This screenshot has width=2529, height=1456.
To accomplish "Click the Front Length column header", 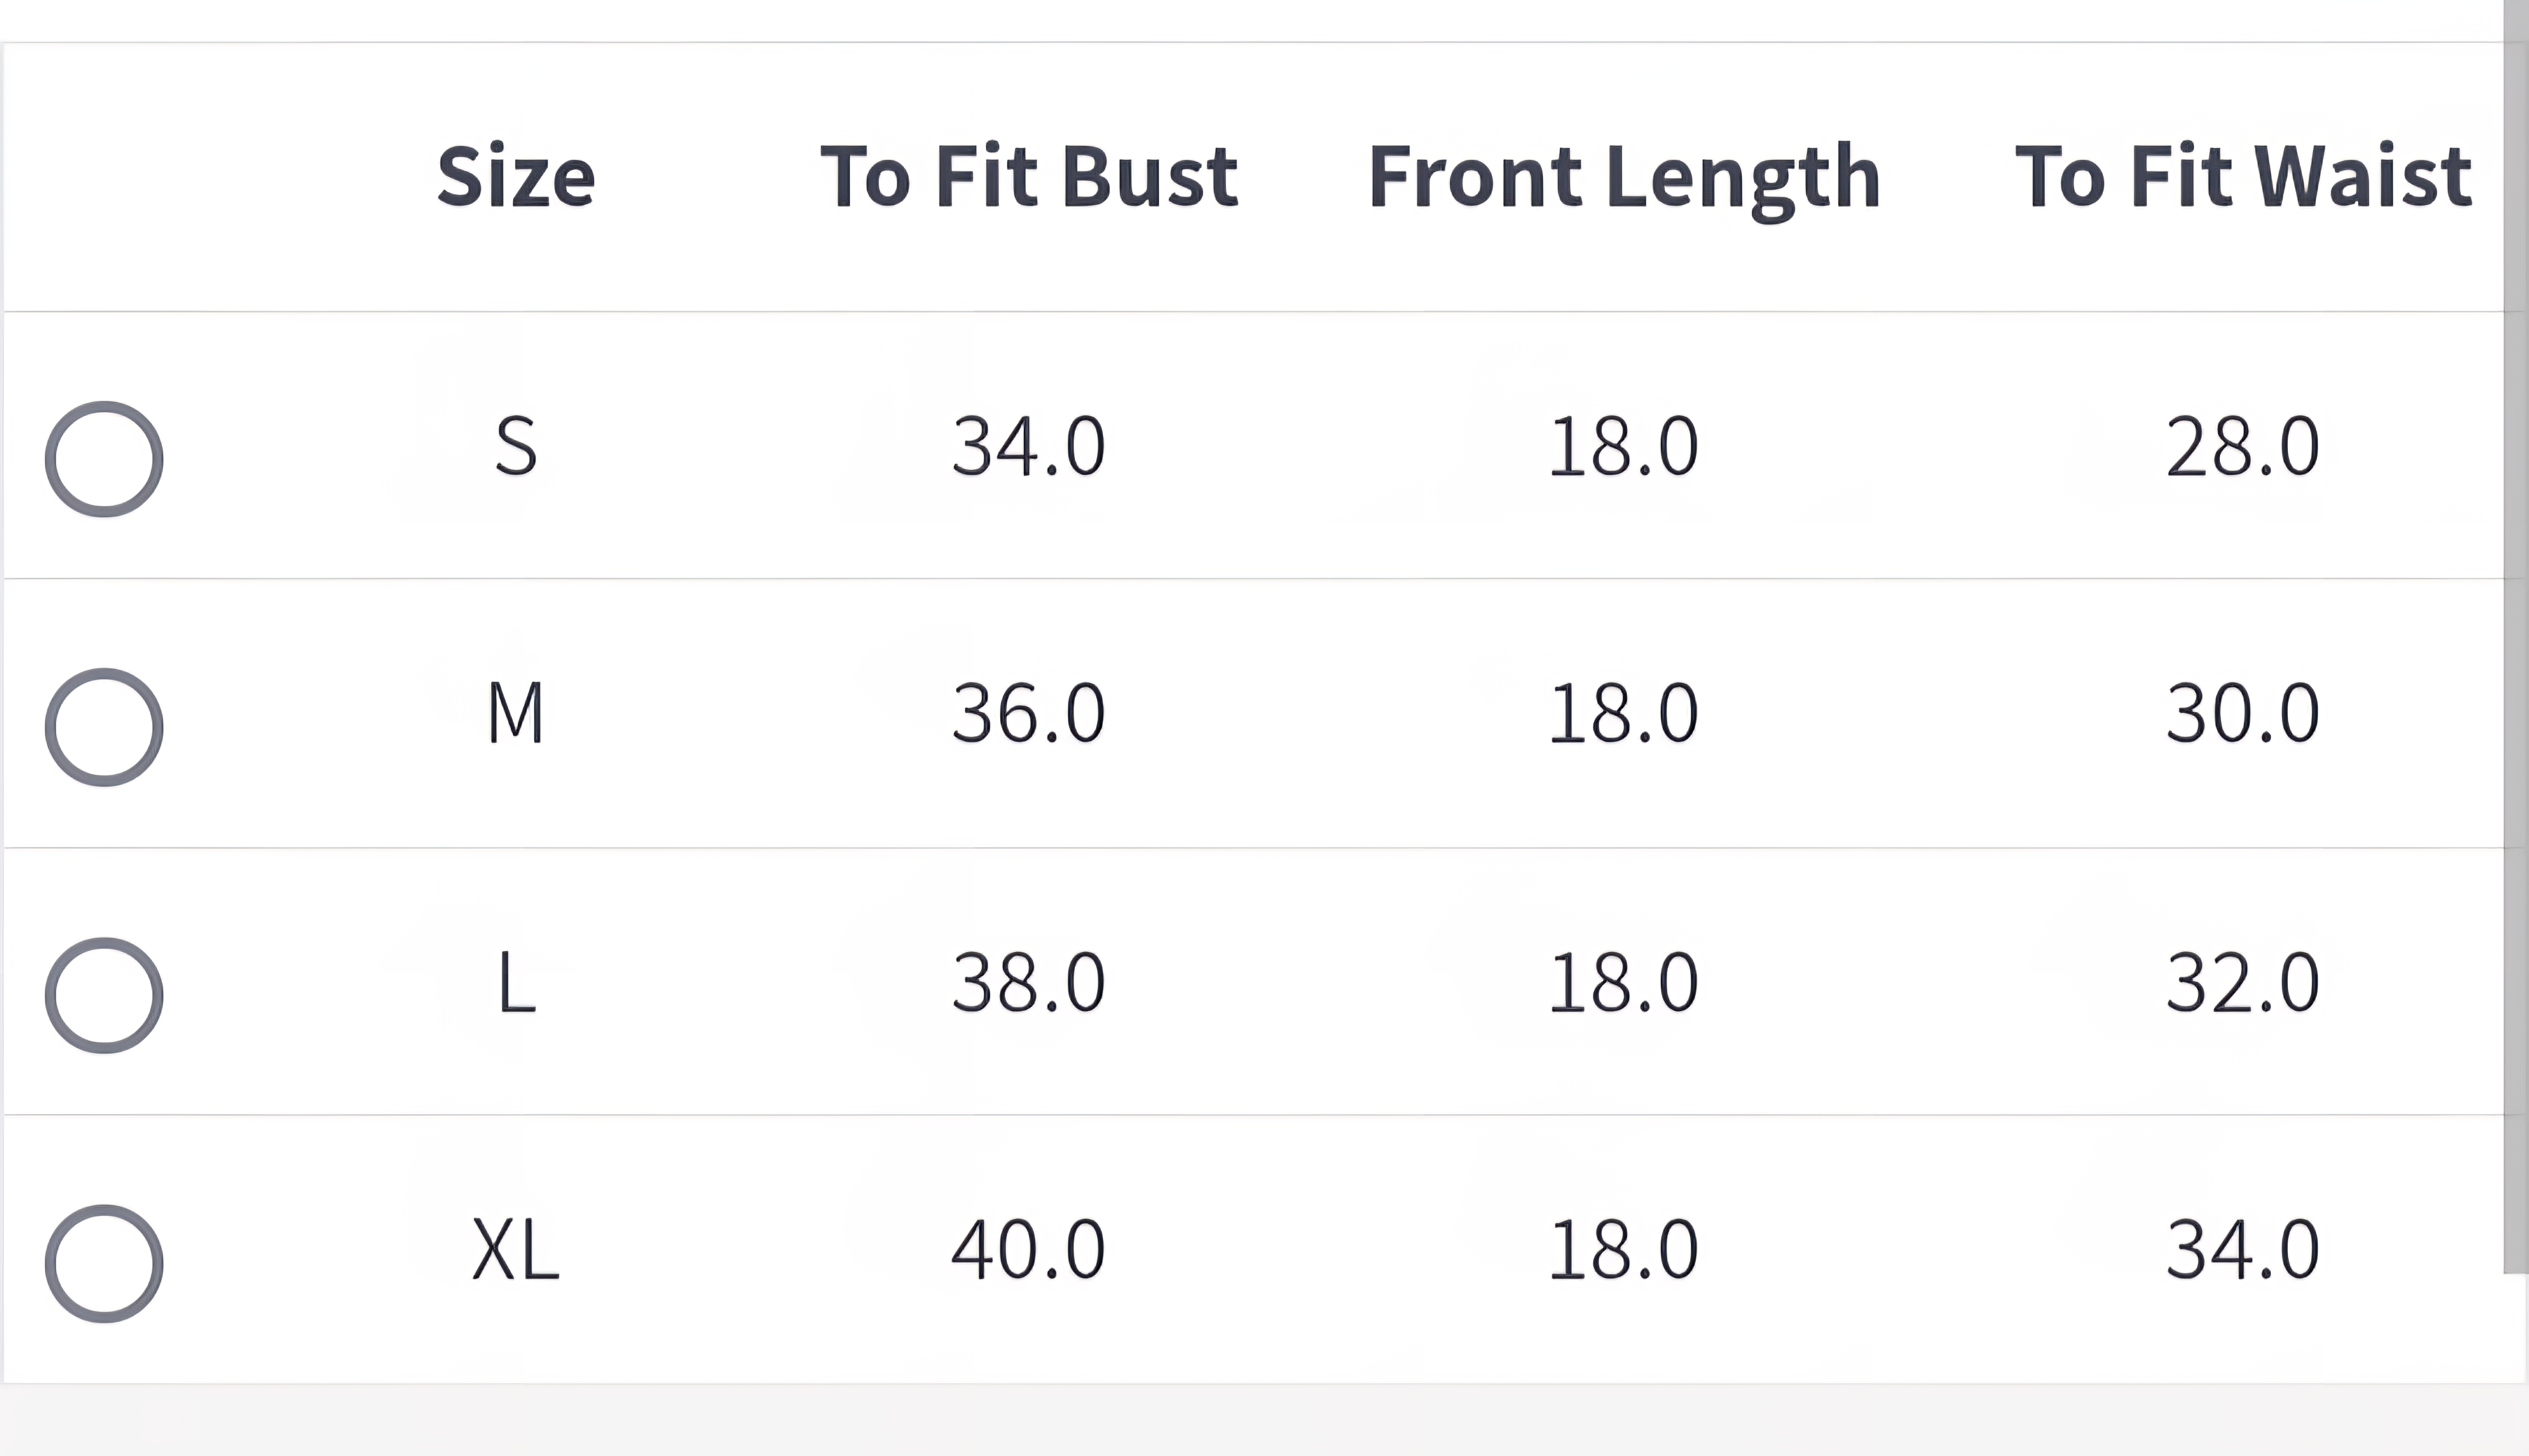I will (x=1623, y=178).
